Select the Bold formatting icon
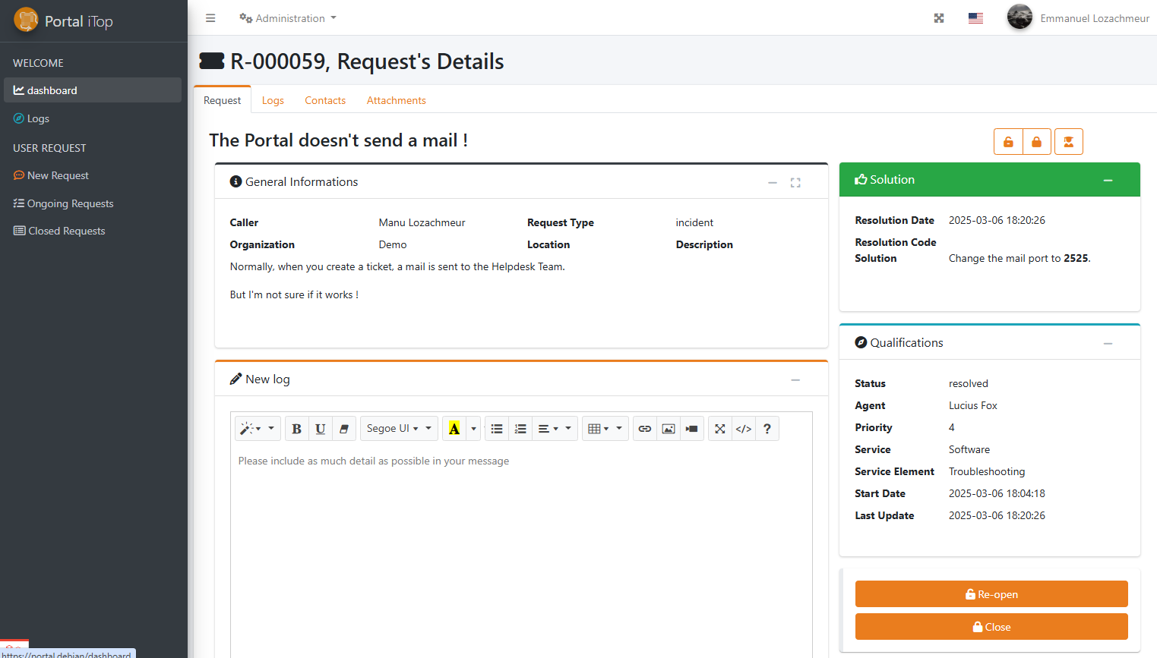 point(296,428)
